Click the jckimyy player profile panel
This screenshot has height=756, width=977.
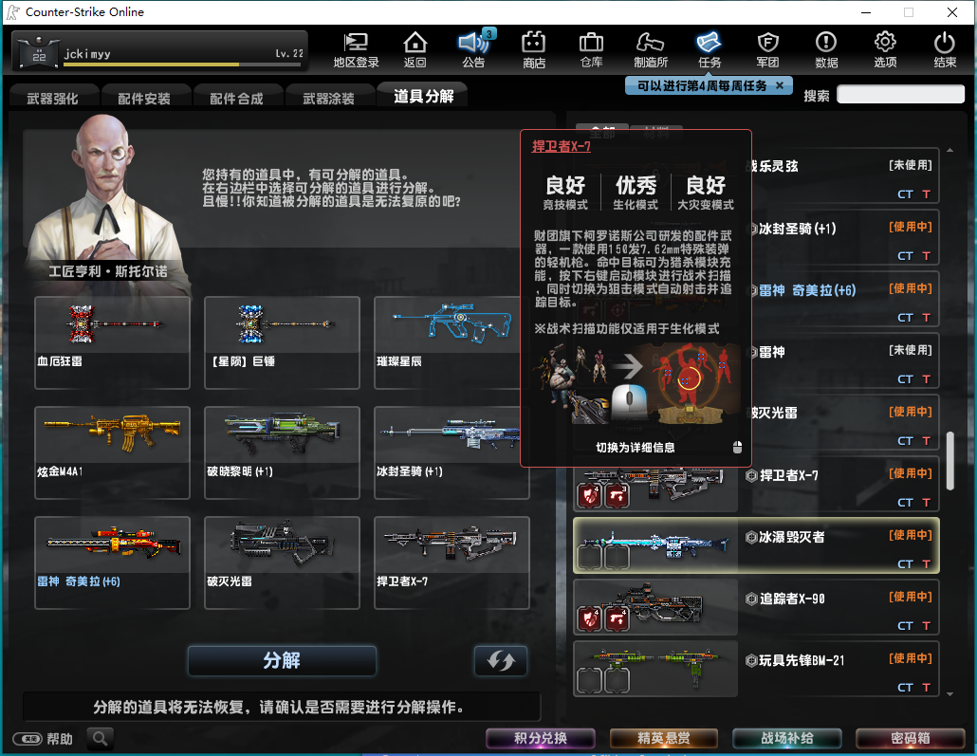(x=159, y=51)
